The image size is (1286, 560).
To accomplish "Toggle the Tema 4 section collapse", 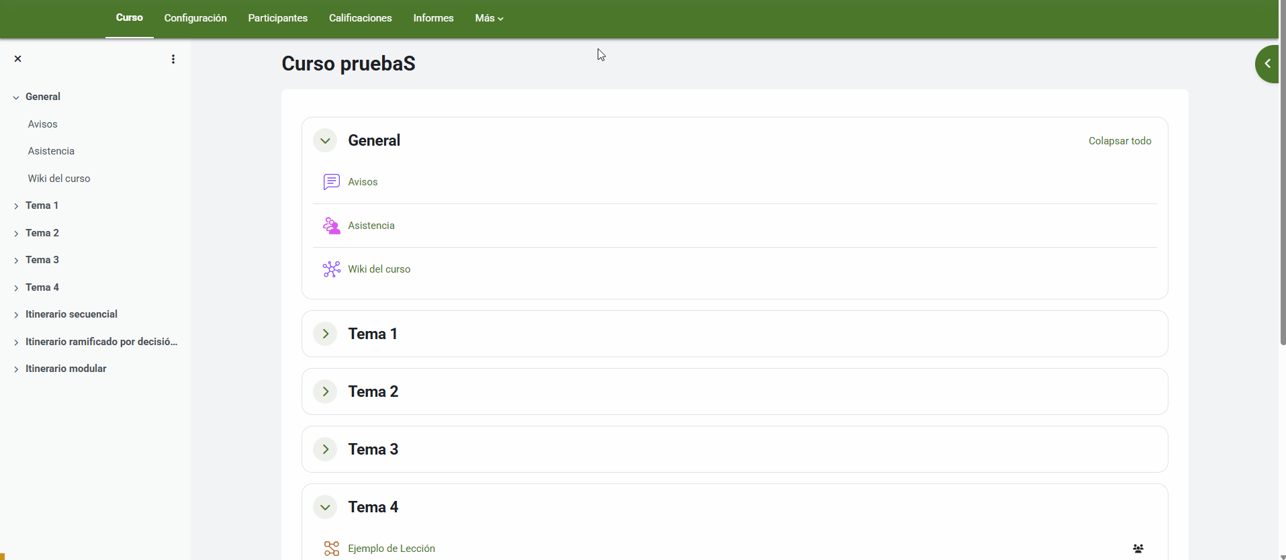I will click(325, 508).
